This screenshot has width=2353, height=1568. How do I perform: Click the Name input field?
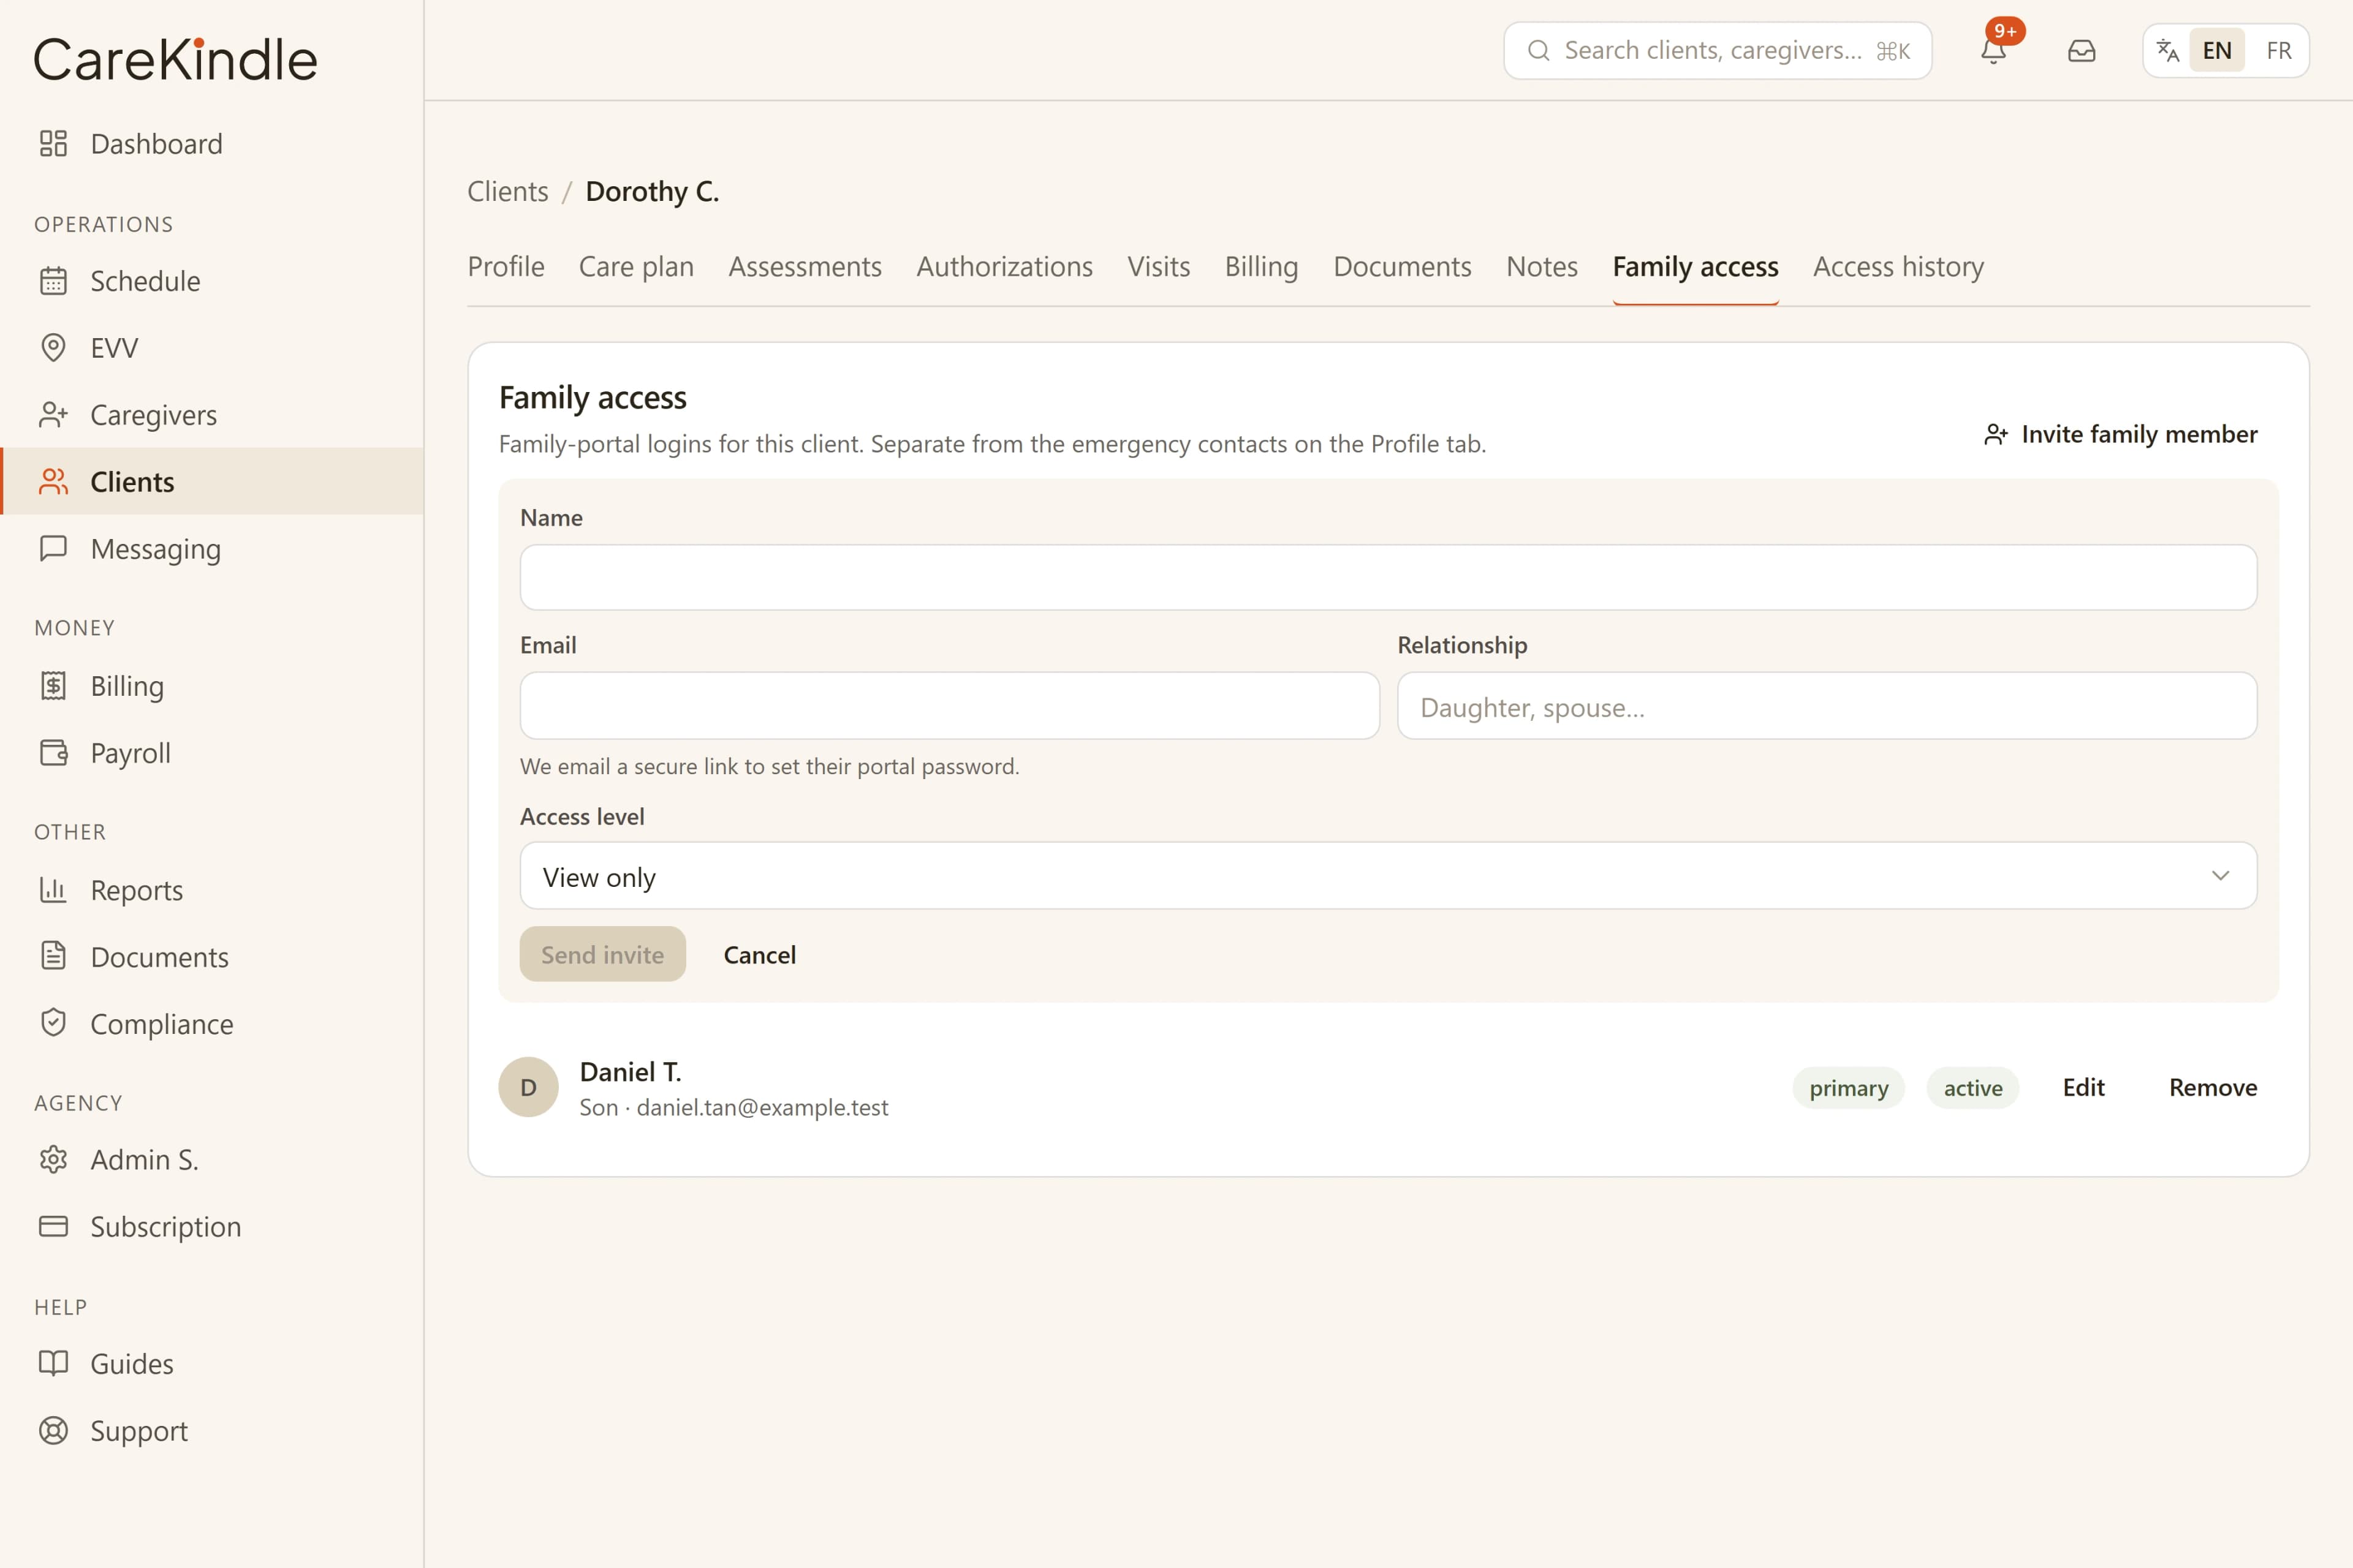1389,578
